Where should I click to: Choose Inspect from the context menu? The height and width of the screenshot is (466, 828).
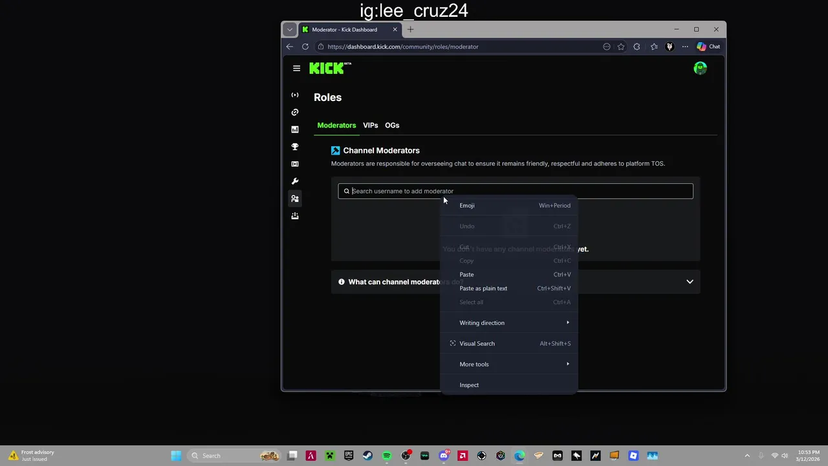tap(509, 384)
